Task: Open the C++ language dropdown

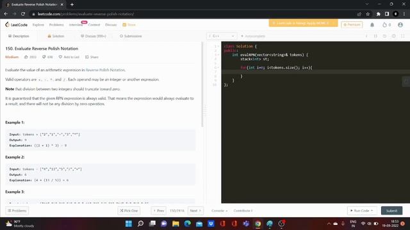Action: click(x=222, y=36)
